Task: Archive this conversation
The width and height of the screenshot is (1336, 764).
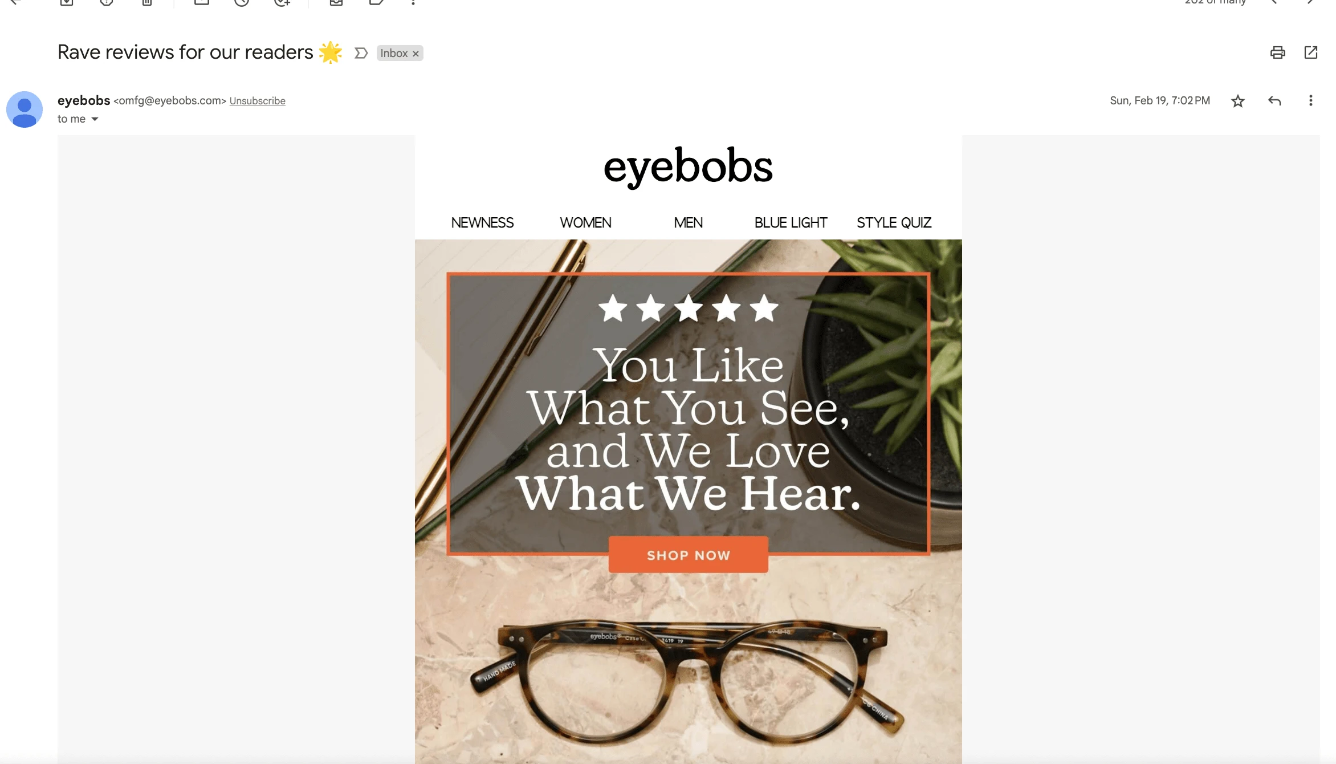Action: [67, 2]
